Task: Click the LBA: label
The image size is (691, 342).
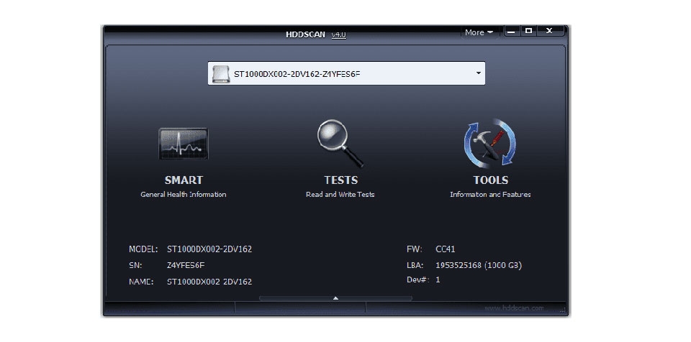Action: 415,265
